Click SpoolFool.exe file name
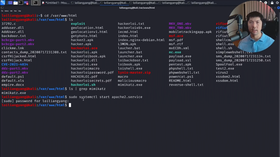The image size is (280, 157). click(x=229, y=64)
